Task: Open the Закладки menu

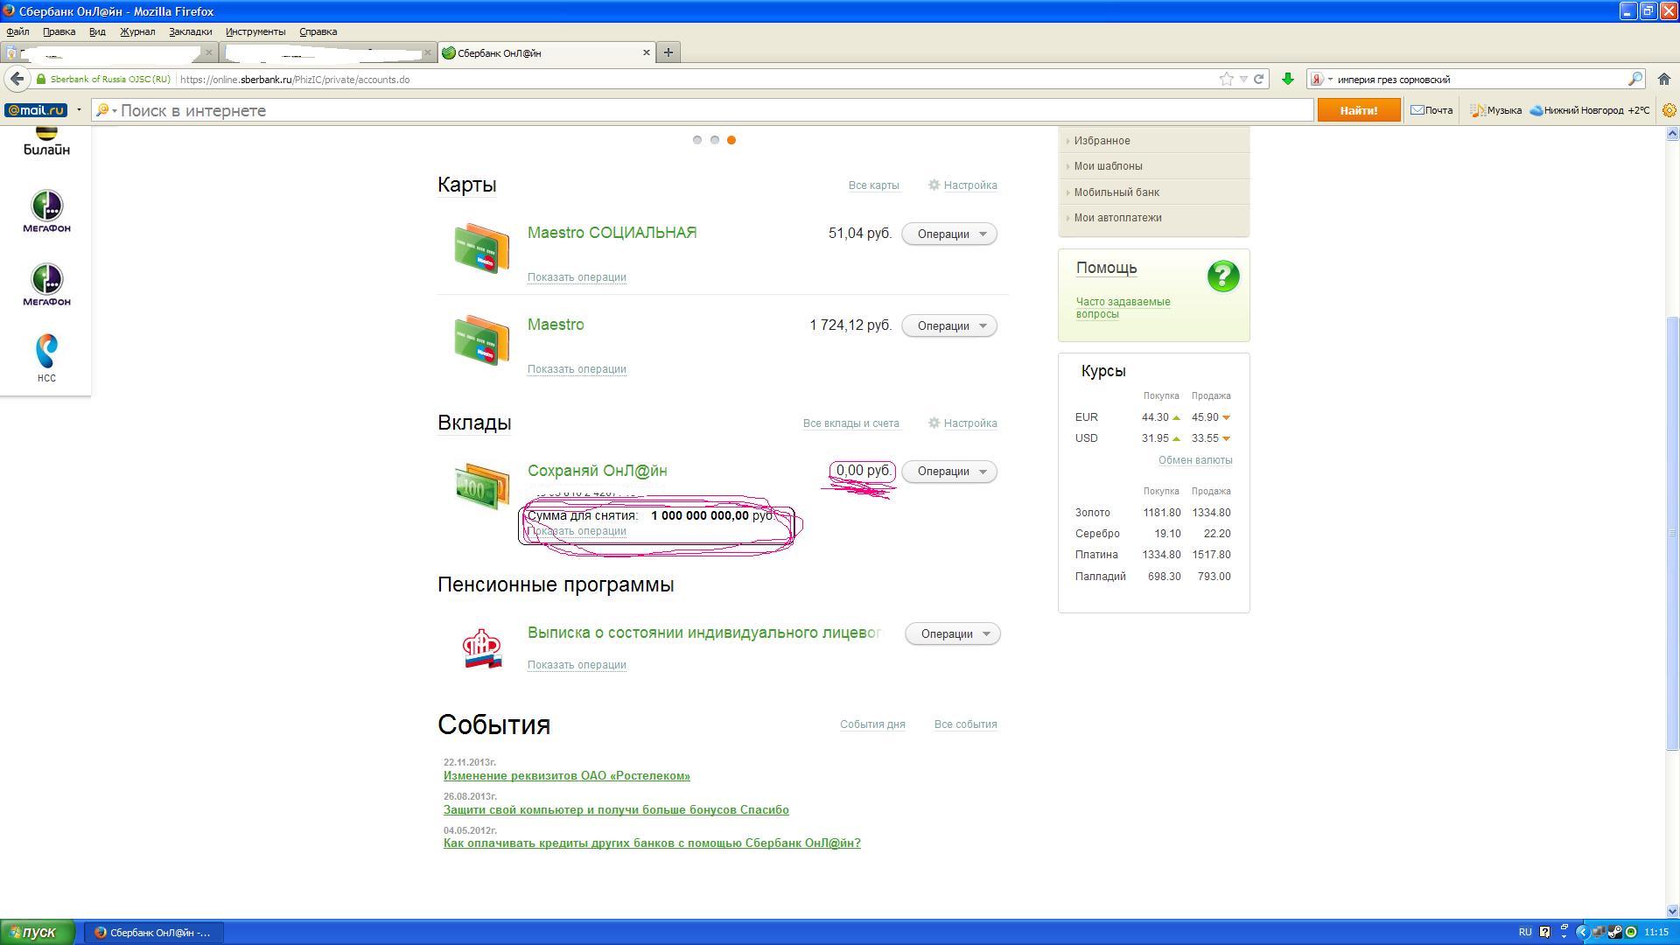Action: 190,31
